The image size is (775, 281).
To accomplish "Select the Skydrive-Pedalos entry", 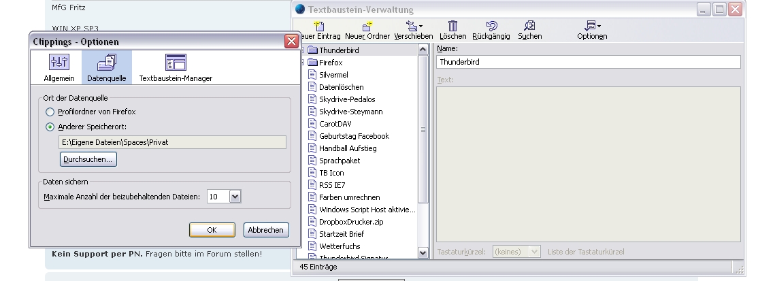I will click(x=347, y=99).
